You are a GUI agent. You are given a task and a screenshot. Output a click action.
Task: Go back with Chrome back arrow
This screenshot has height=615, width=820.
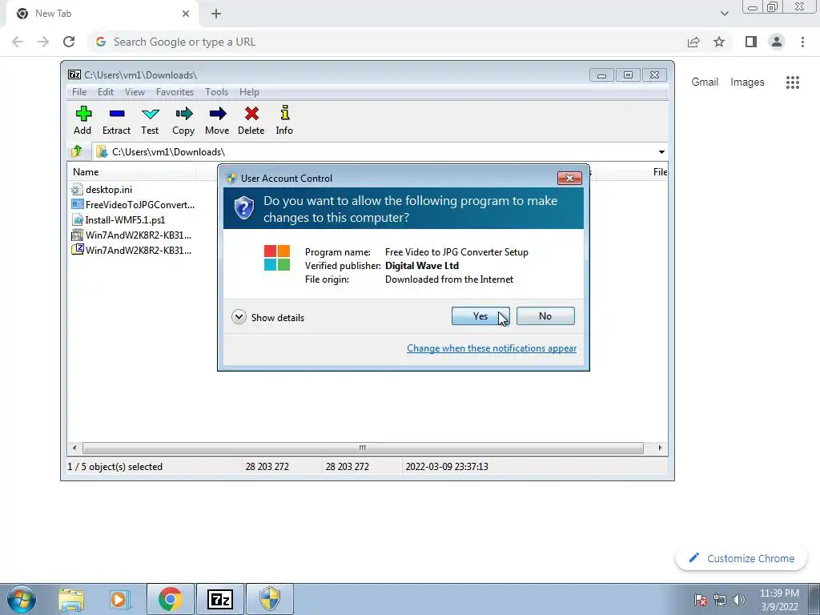(18, 42)
